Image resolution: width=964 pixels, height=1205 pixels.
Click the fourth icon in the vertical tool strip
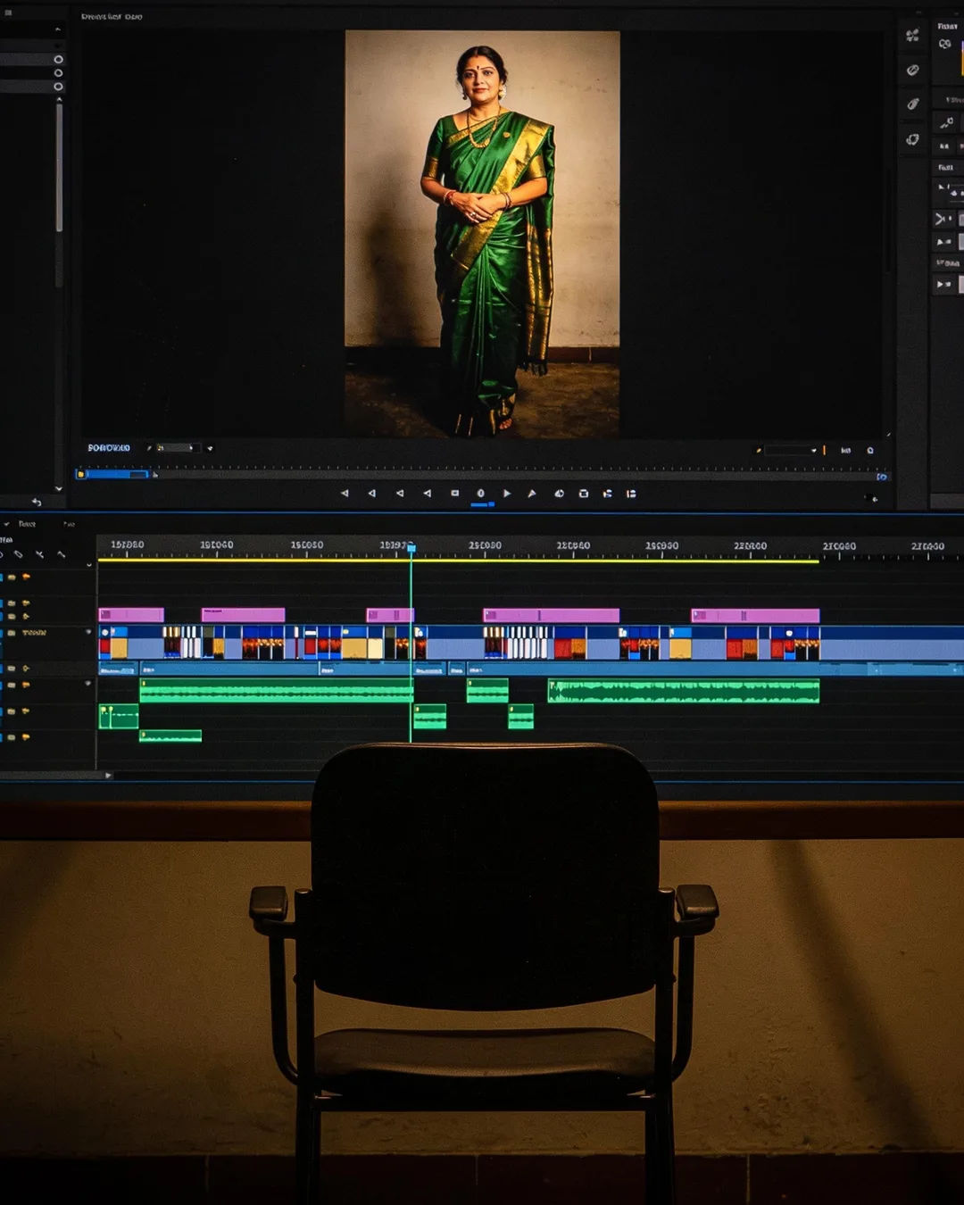(912, 139)
